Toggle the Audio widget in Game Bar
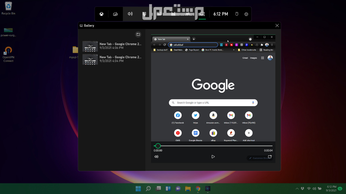Screen dimensions: 346x194 130,14
